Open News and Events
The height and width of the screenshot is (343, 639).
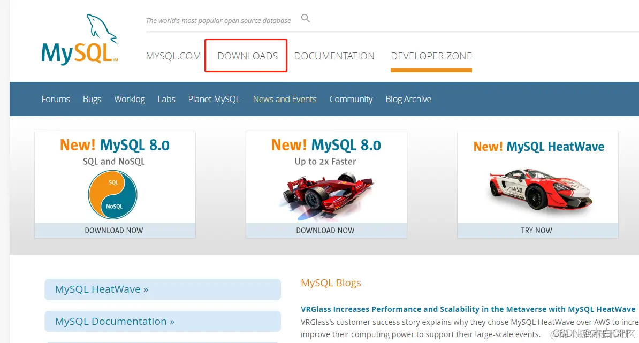[285, 99]
